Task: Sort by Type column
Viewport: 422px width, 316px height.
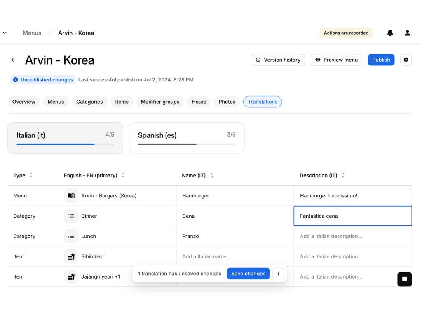Action: (31, 175)
